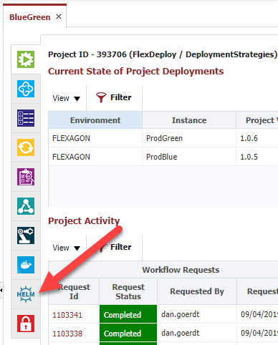Expand View menu under Project Activity
Screen dimensions: 278x345
(x=66, y=248)
